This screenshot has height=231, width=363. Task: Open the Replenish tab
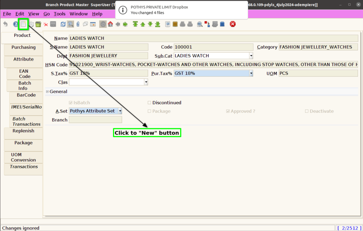(x=23, y=131)
